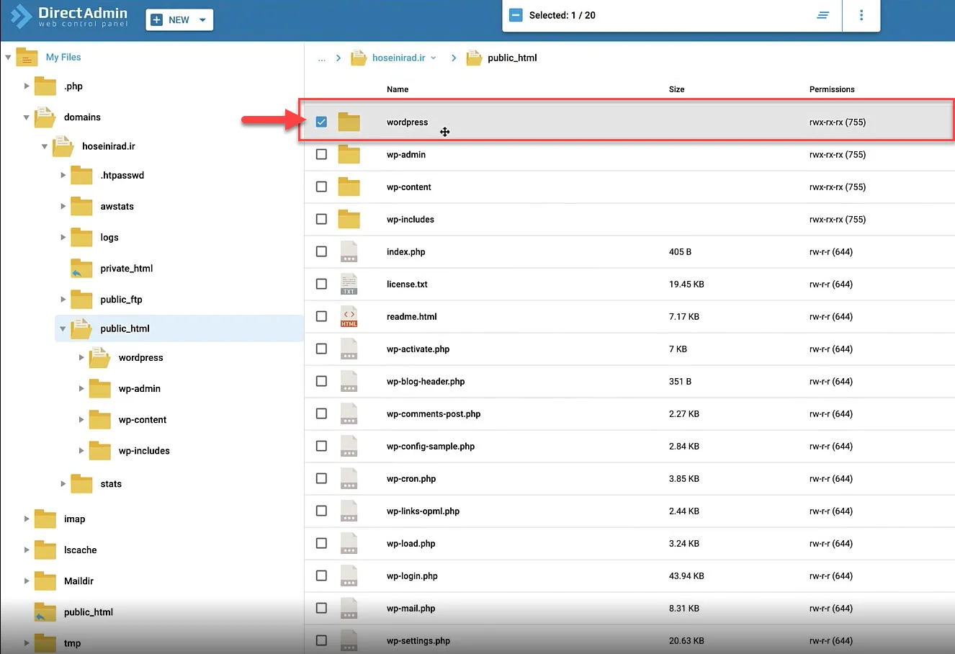The height and width of the screenshot is (654, 955).
Task: Click the license.txt TXT file icon
Action: [349, 284]
